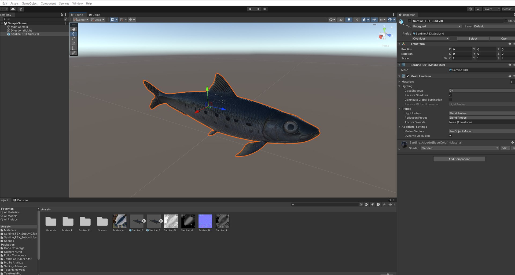Open Transform component help icon

[510, 44]
